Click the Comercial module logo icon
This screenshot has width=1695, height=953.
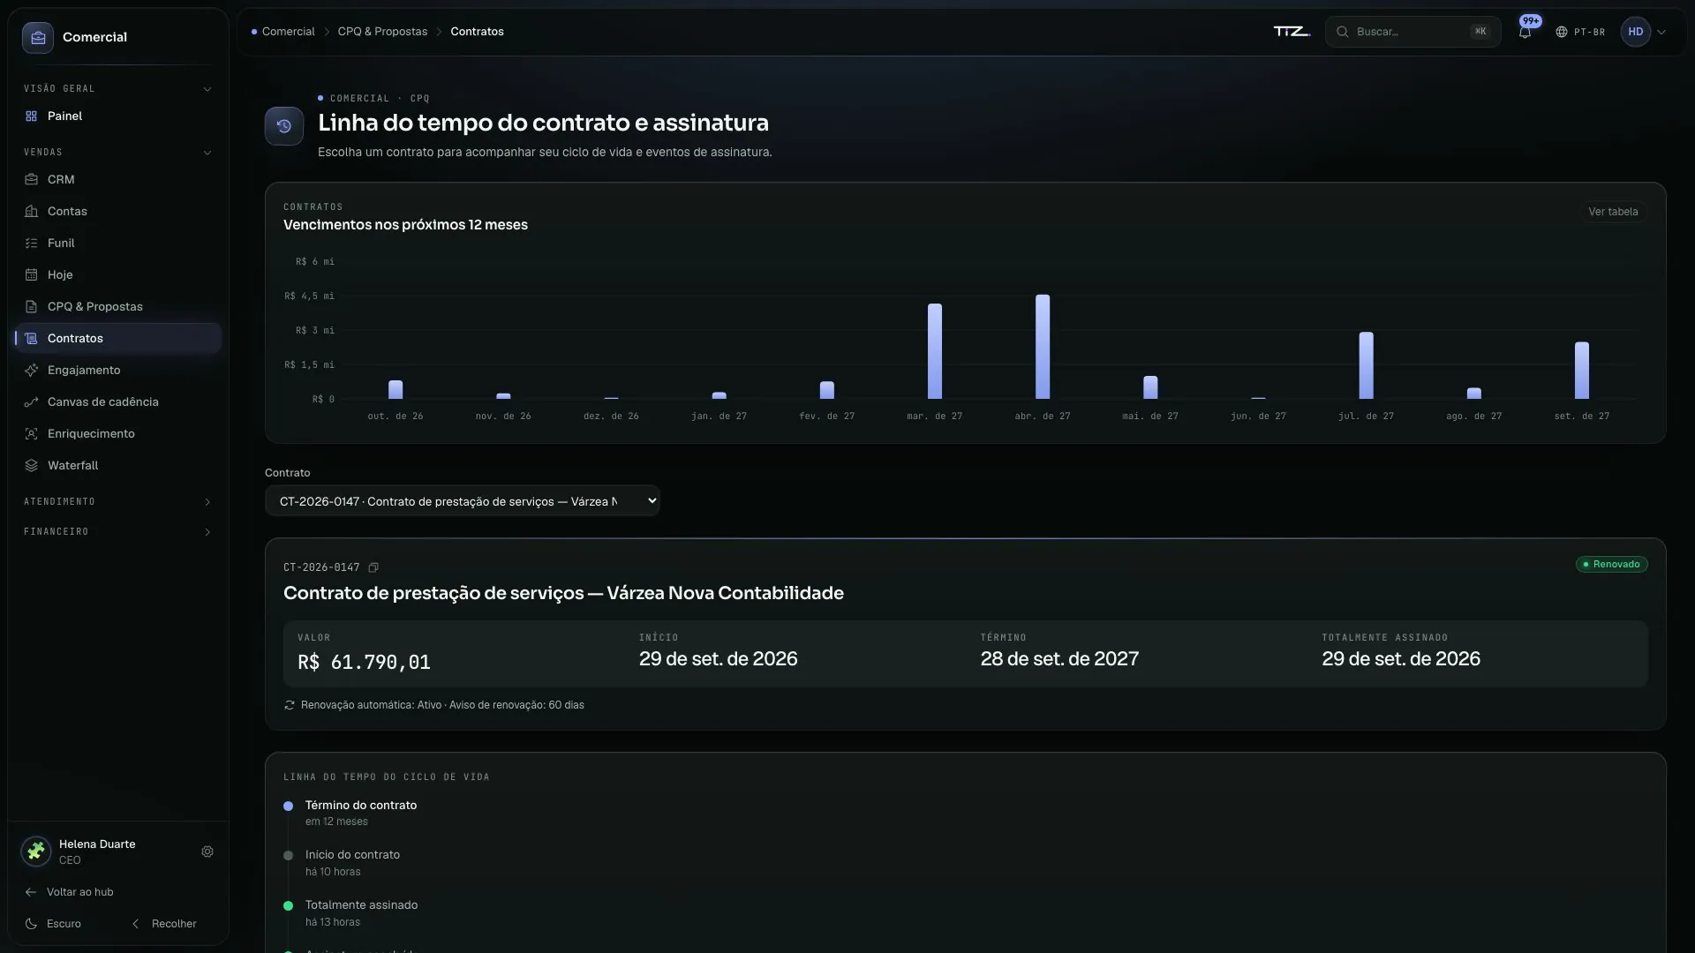click(38, 38)
